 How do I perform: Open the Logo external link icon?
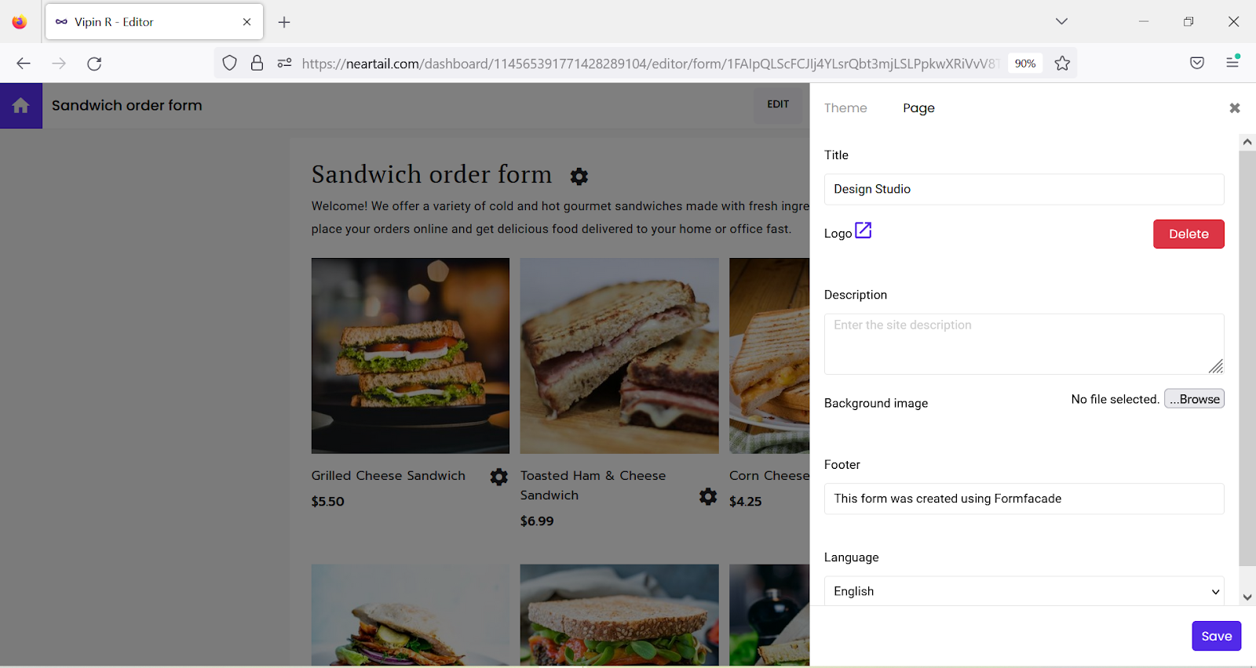pyautogui.click(x=863, y=231)
